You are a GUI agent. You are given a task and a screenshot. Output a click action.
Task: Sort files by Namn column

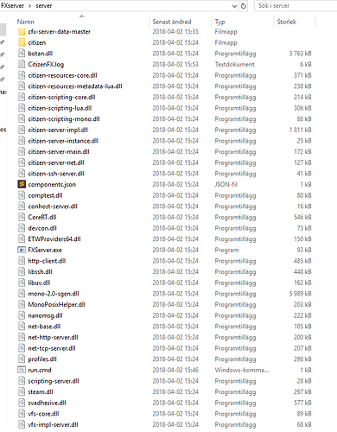pyautogui.click(x=25, y=22)
